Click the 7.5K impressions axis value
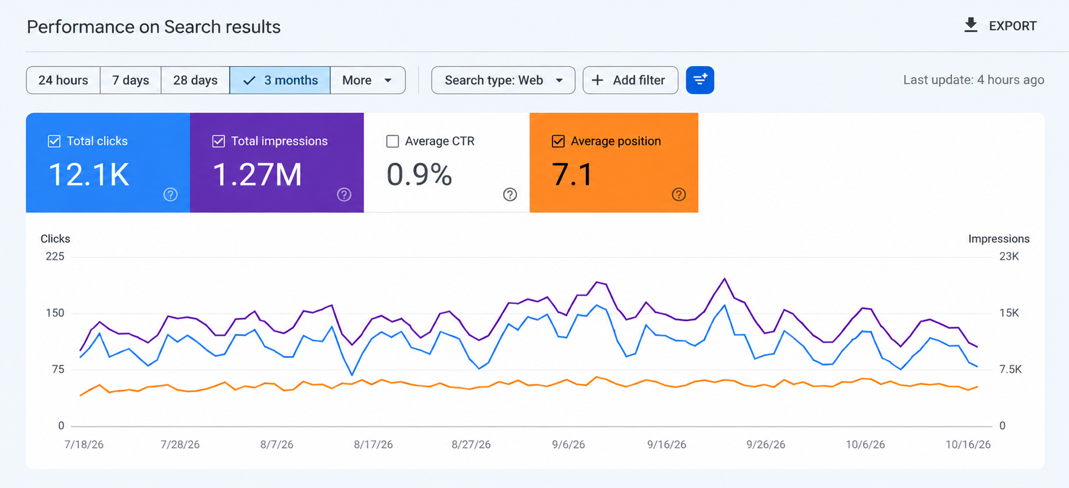This screenshot has width=1069, height=488. click(1010, 369)
